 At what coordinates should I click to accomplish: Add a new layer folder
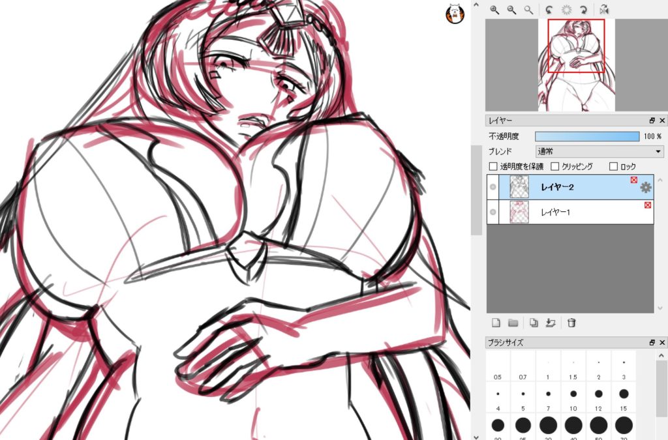coord(513,323)
